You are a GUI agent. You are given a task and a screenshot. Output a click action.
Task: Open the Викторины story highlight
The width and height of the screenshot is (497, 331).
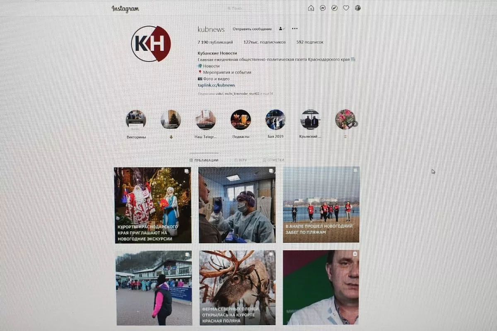click(x=136, y=120)
